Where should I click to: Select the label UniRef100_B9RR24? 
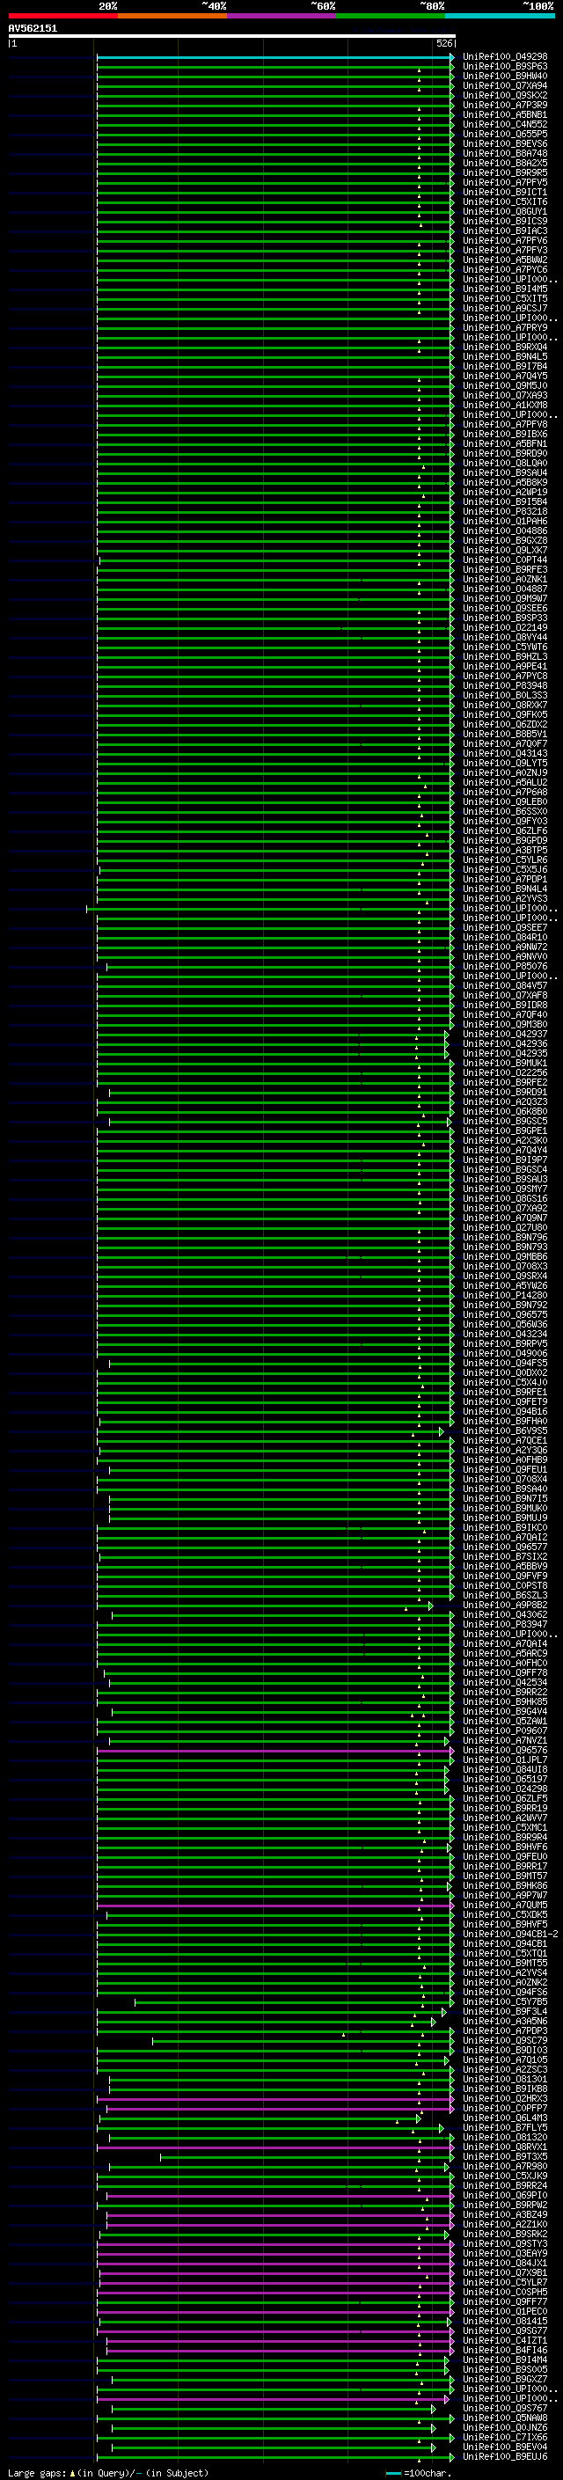pyautogui.click(x=505, y=2185)
